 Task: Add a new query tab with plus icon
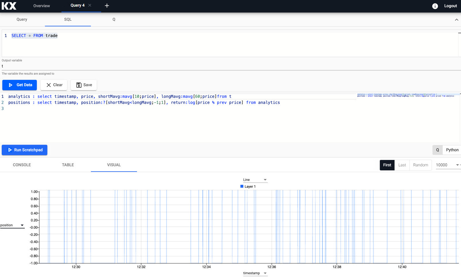tap(107, 6)
